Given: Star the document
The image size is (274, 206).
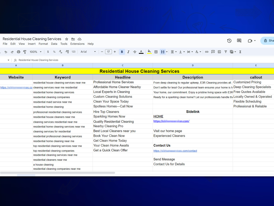Looking at the screenshot, I should (67, 39).
